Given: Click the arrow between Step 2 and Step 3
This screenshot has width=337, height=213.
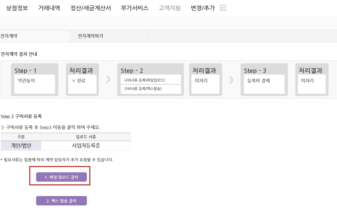Looking at the screenshot, I should [x=231, y=80].
